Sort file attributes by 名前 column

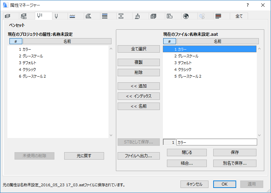coord(218,41)
